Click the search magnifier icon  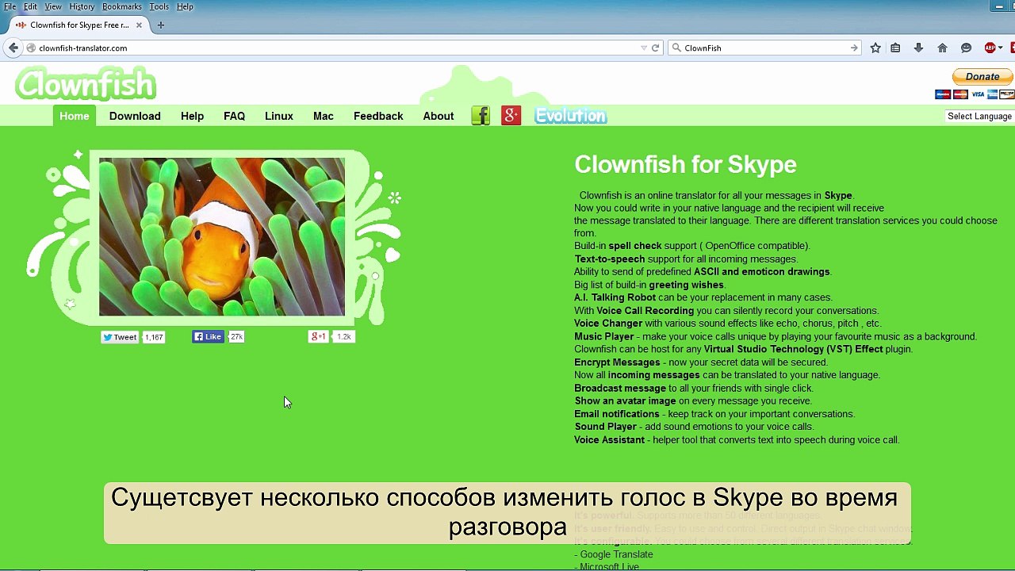(676, 48)
